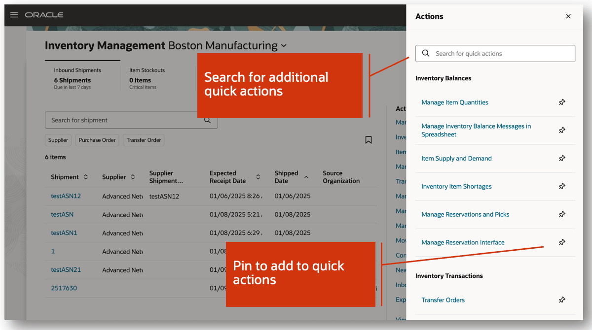Click the Supplier Shipment column header
The height and width of the screenshot is (330, 592).
click(x=166, y=177)
